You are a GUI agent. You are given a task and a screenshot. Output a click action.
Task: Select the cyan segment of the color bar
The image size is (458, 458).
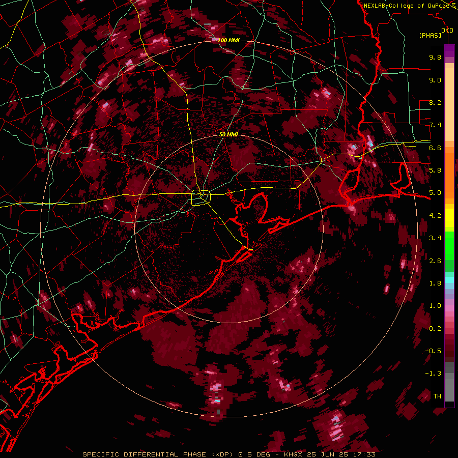(x=449, y=280)
